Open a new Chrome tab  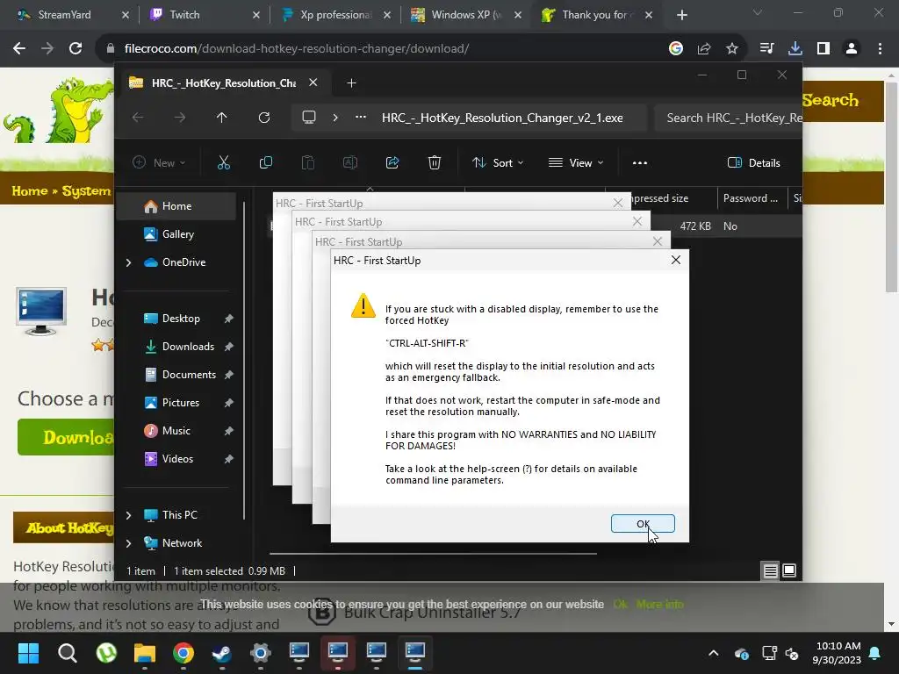(x=681, y=15)
